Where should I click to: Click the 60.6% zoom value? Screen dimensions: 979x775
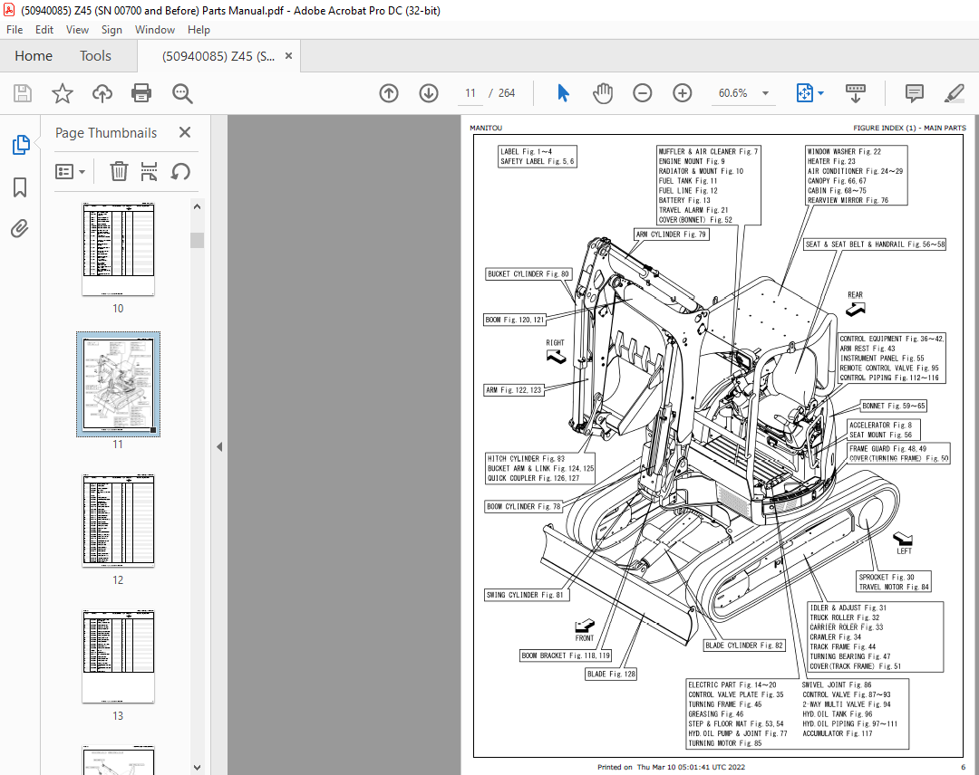click(x=732, y=93)
